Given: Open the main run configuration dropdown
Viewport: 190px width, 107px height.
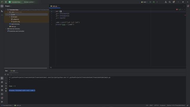Looking at the screenshot, I should tap(145, 2).
